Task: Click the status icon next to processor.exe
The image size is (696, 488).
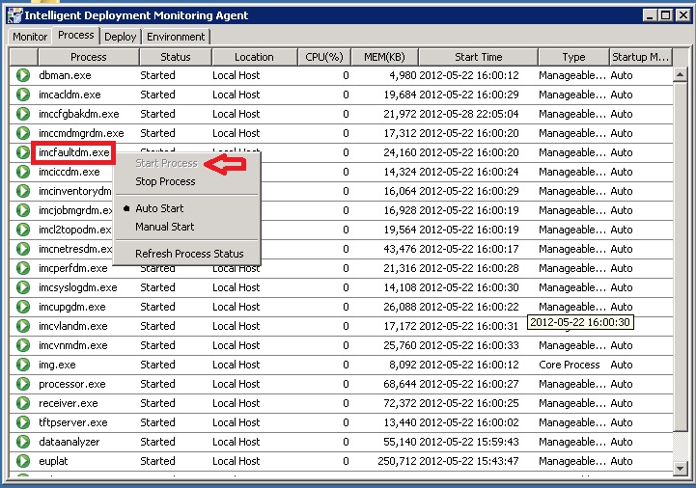Action: (22, 384)
